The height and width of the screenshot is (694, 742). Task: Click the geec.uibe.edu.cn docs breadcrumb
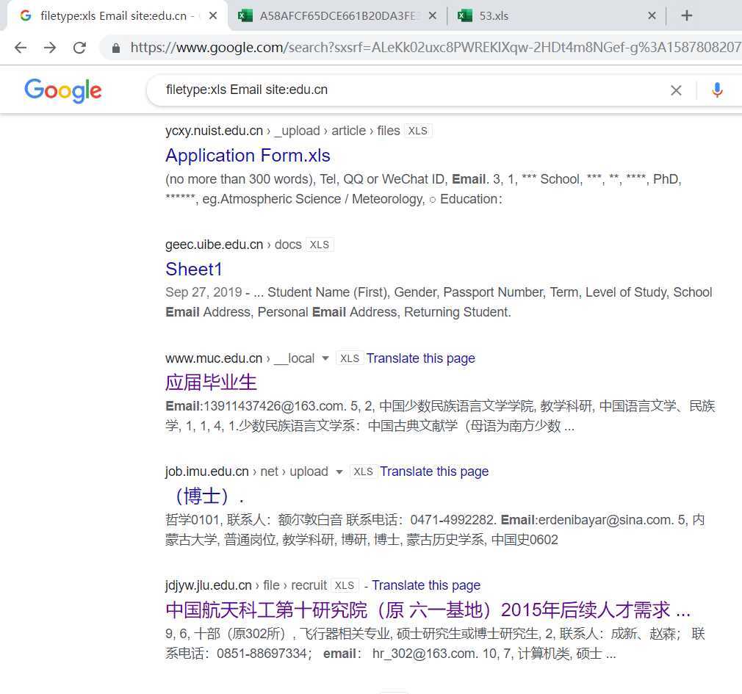click(234, 245)
